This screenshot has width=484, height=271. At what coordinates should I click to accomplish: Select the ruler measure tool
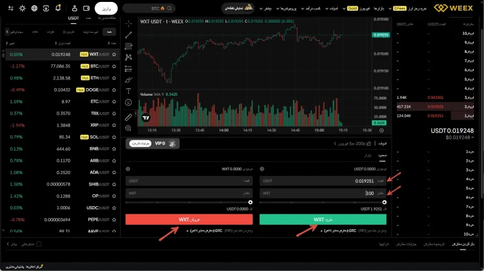129,117
